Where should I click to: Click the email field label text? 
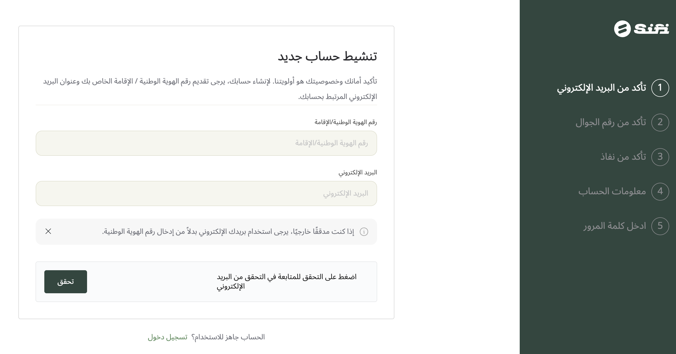[357, 172]
